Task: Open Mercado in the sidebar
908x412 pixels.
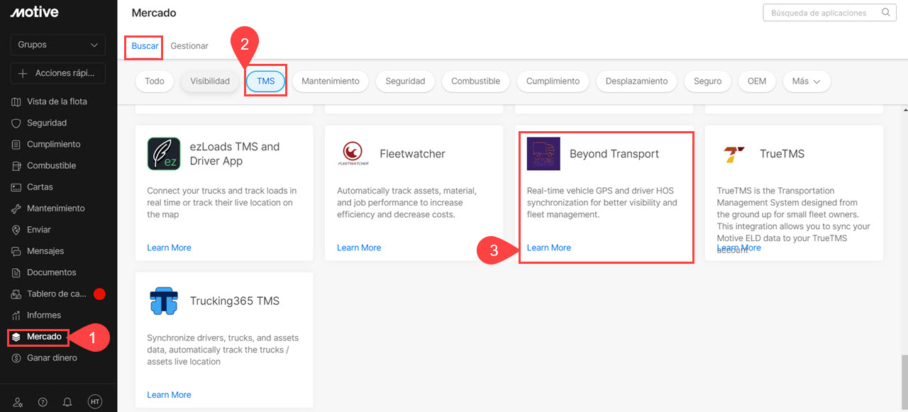Action: pyautogui.click(x=44, y=336)
